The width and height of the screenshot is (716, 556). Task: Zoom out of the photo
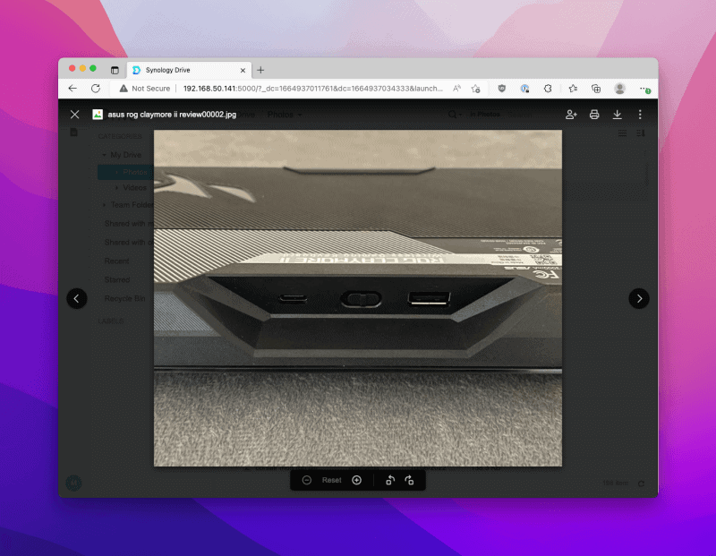pos(307,481)
